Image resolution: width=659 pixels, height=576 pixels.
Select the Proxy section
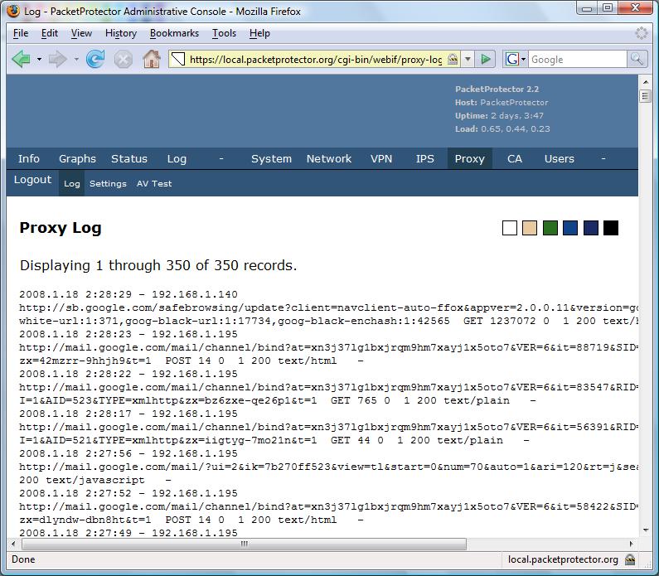[x=469, y=159]
